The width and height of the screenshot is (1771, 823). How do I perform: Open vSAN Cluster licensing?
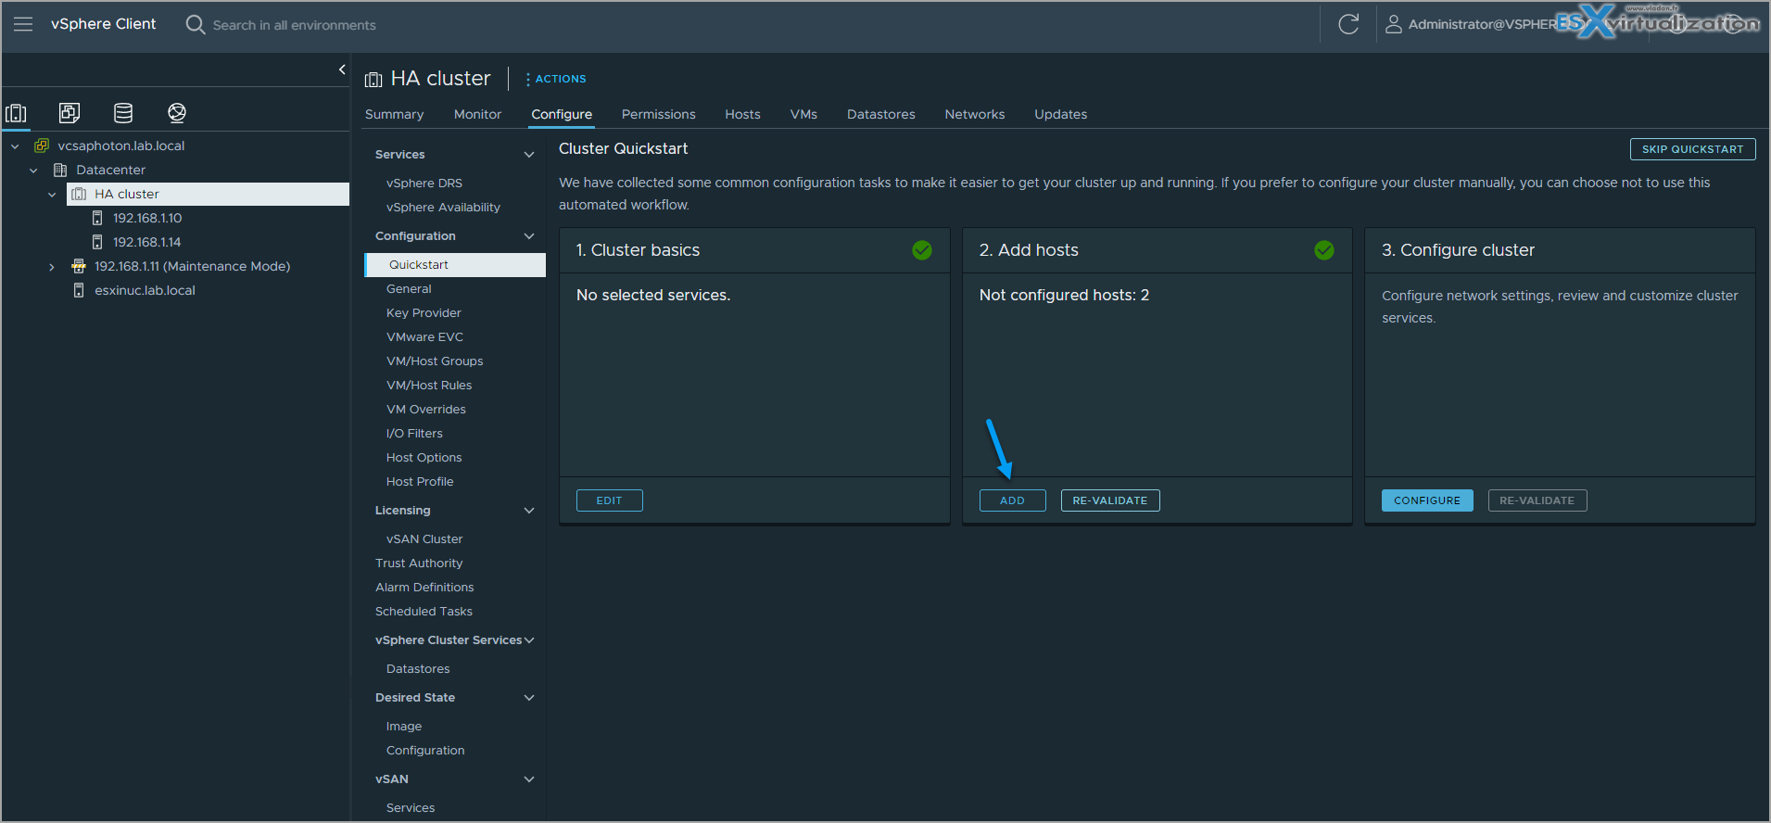point(424,539)
